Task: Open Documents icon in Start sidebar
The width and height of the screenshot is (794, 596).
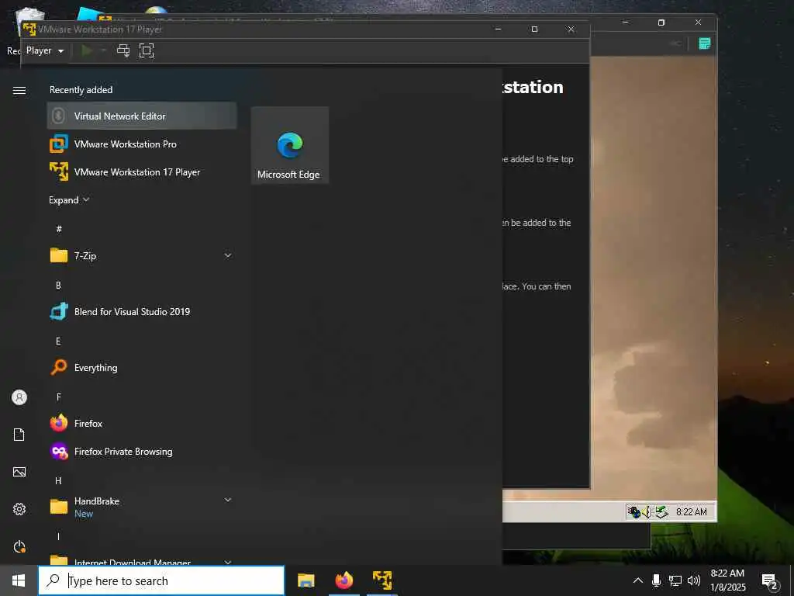Action: 19,435
